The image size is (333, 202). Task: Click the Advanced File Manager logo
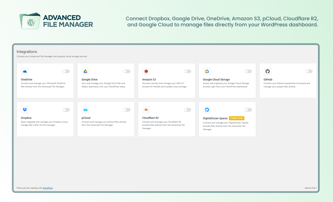[x=31, y=21]
